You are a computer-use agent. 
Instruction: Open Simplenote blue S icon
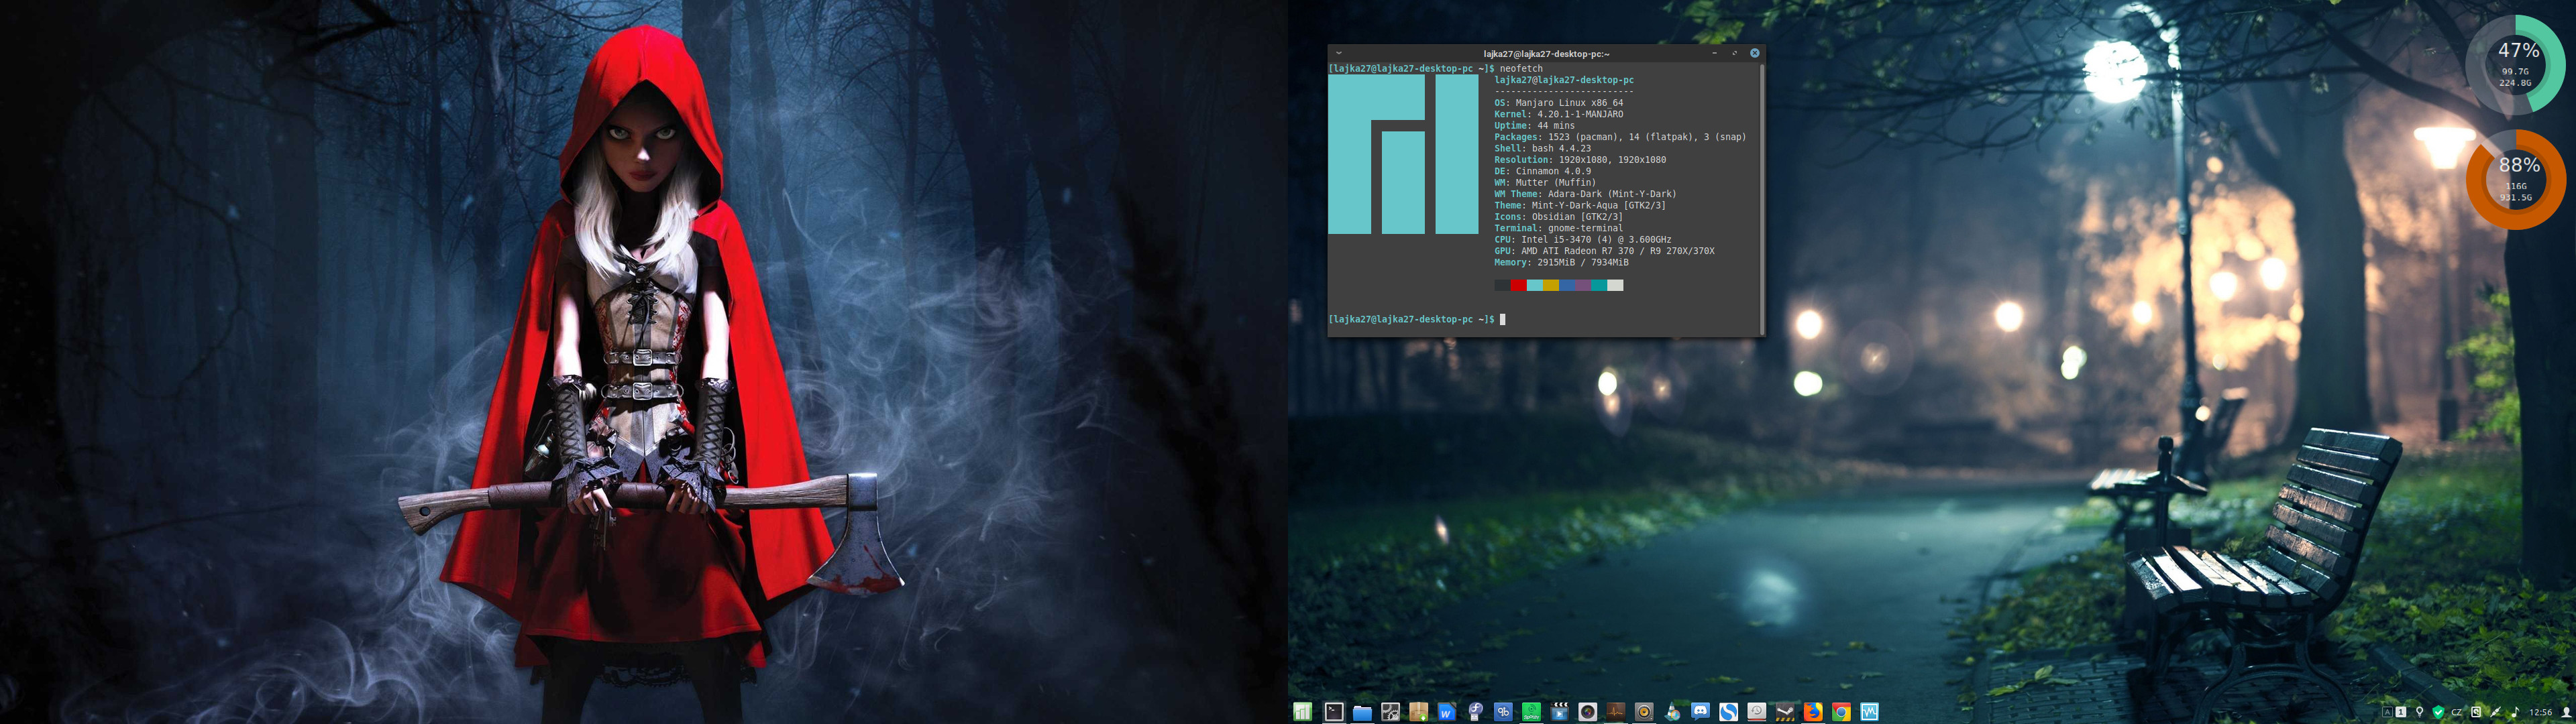tap(1728, 712)
